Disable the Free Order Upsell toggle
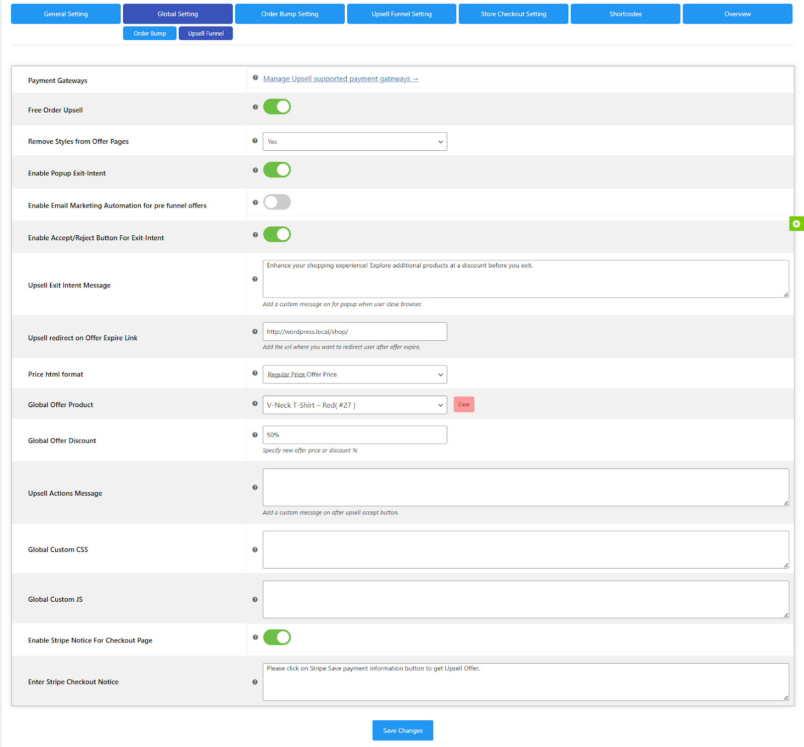804x747 pixels. 277,107
